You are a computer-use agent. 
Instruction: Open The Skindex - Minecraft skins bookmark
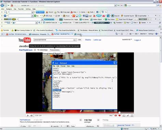coord(88,30)
